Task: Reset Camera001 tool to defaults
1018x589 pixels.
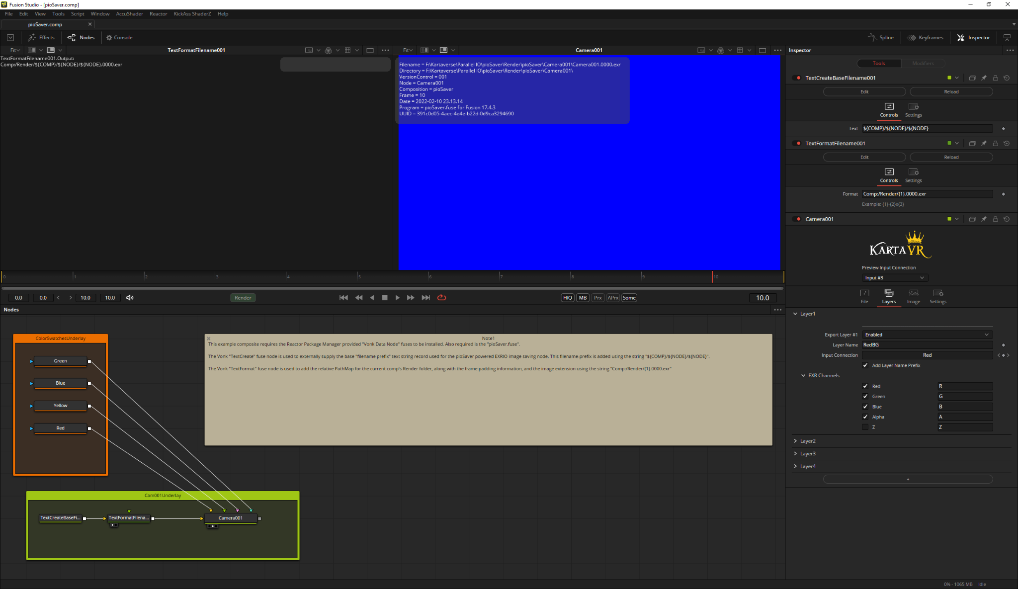Action: click(x=1007, y=219)
